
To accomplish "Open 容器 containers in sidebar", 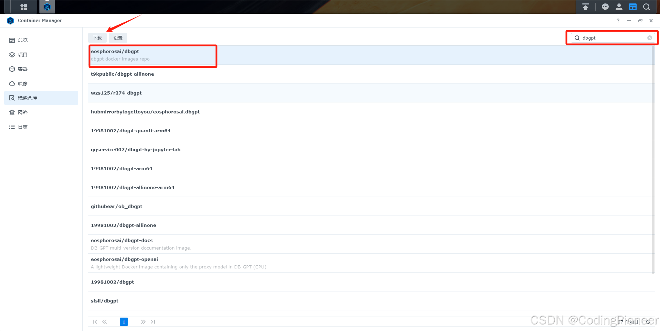I will coord(41,69).
